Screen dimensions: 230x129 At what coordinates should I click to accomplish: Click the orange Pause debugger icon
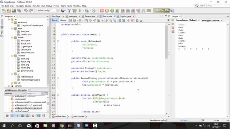(107, 10)
